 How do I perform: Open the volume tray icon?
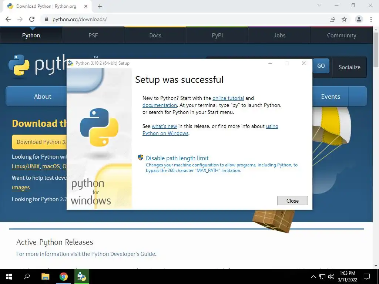[331, 277]
